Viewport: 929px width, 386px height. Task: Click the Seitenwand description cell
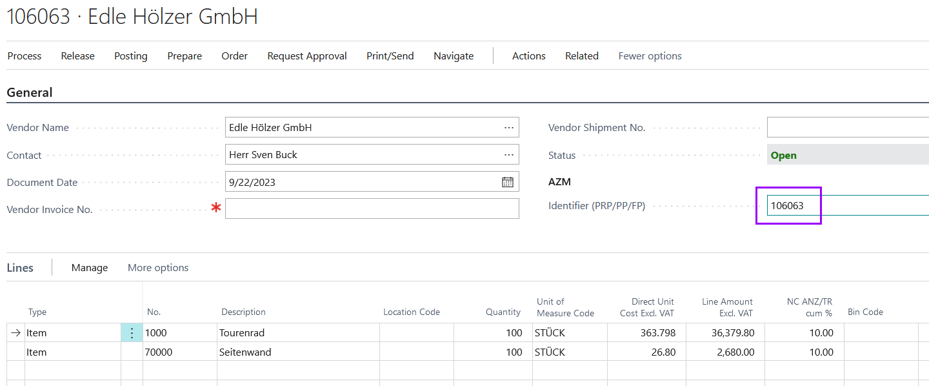tap(298, 352)
